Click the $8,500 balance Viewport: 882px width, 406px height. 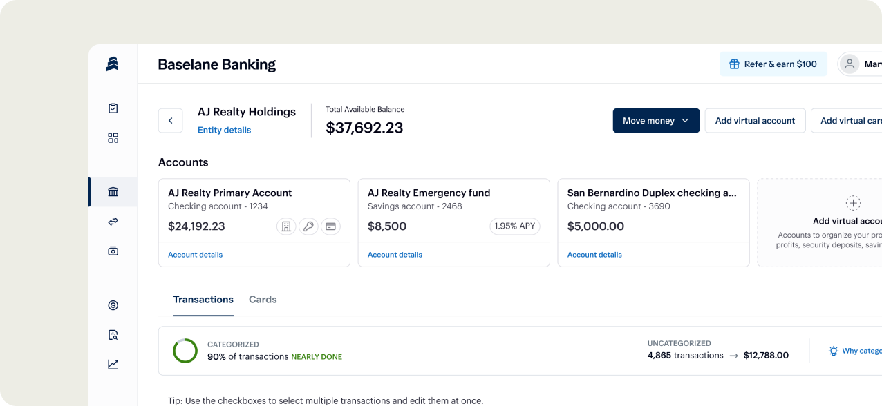point(387,226)
